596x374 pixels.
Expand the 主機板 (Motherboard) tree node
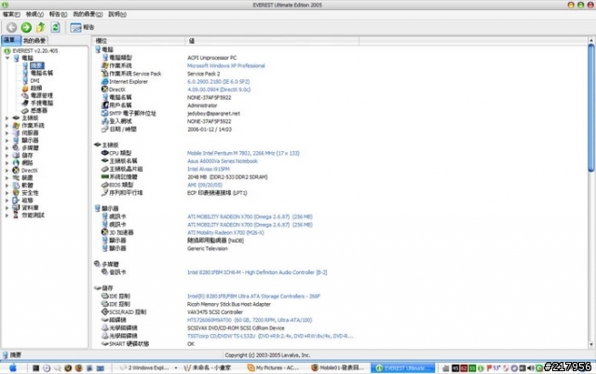tap(7, 118)
